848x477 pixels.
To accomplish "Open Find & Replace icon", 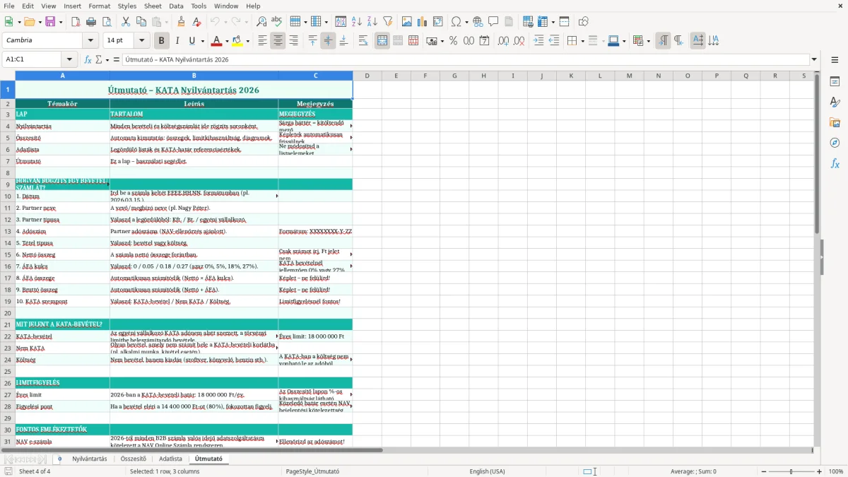I will pyautogui.click(x=261, y=22).
